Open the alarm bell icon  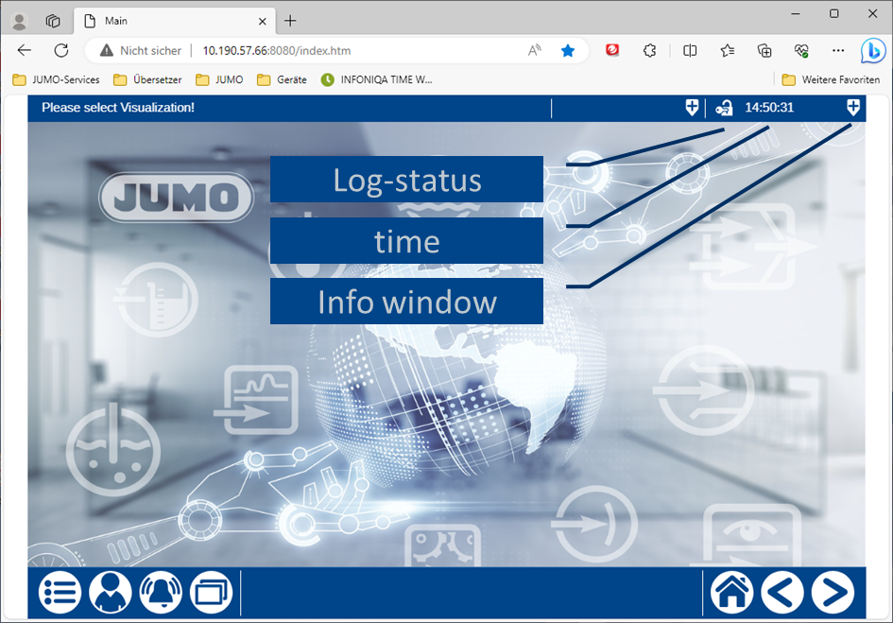tap(161, 593)
